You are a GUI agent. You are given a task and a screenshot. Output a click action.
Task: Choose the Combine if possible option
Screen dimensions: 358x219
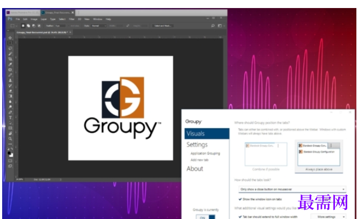point(266,156)
